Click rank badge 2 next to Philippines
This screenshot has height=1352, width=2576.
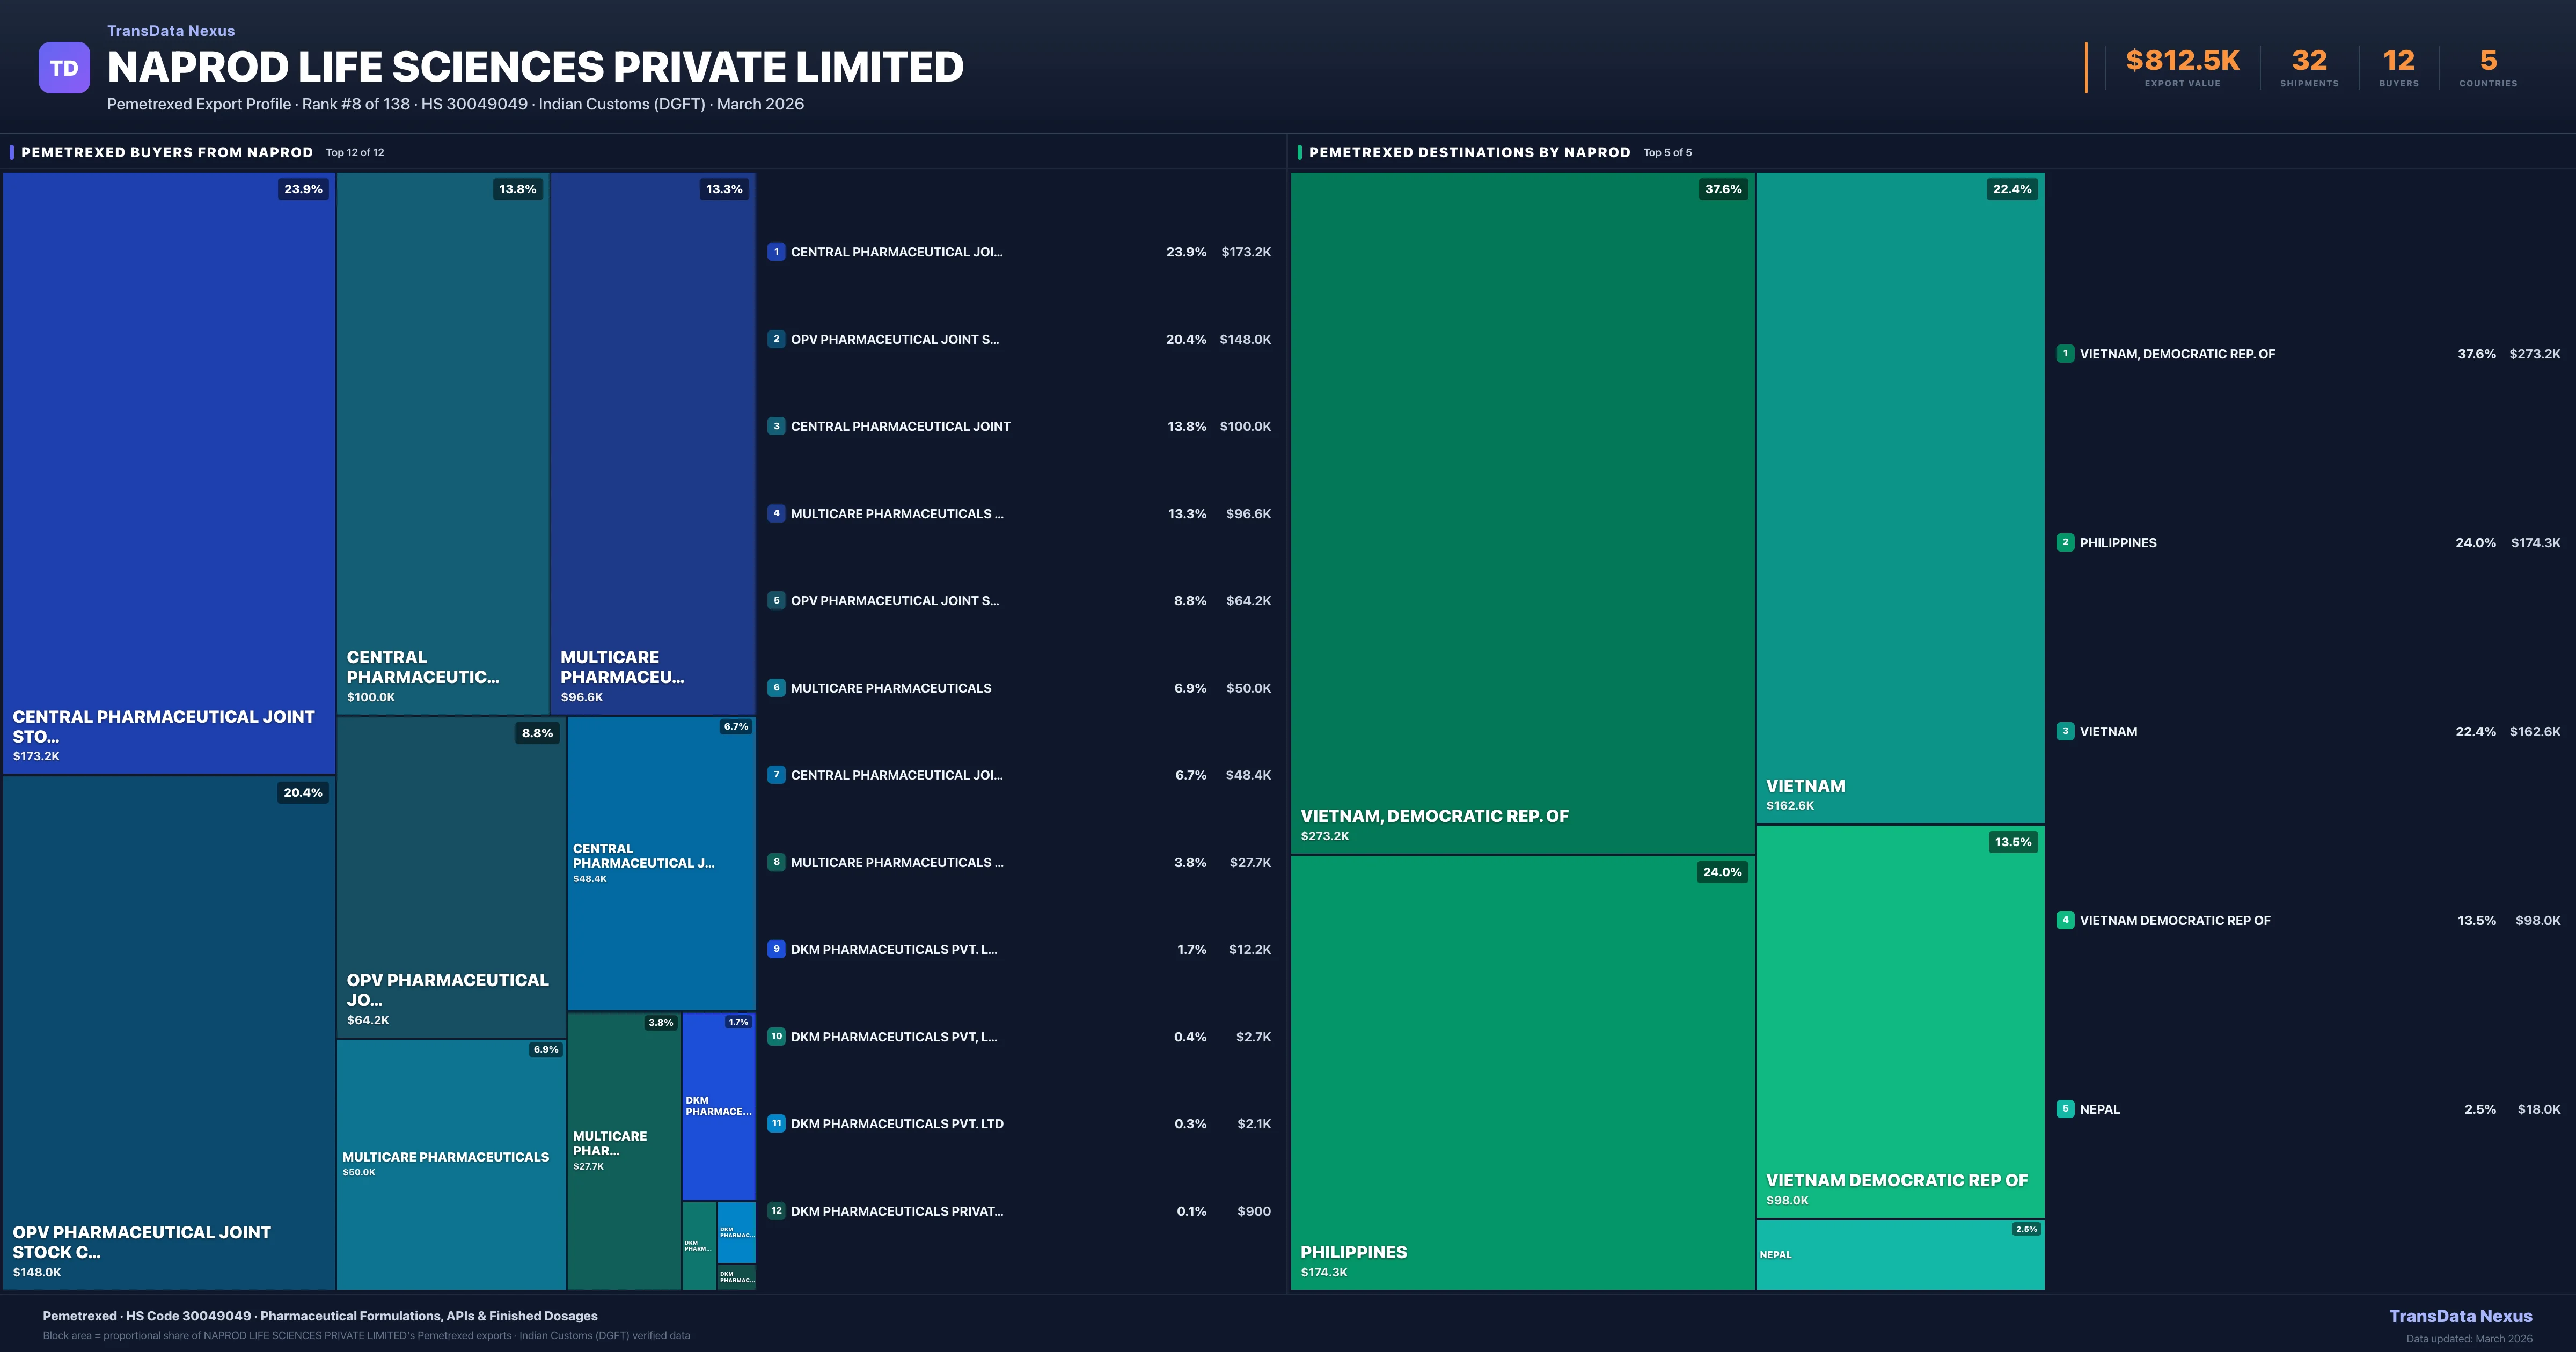2065,542
